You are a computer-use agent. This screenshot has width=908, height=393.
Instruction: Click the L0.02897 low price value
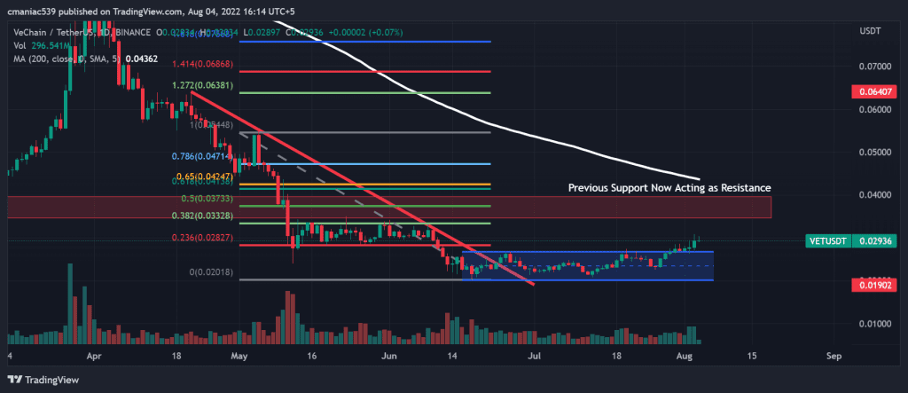[x=262, y=33]
